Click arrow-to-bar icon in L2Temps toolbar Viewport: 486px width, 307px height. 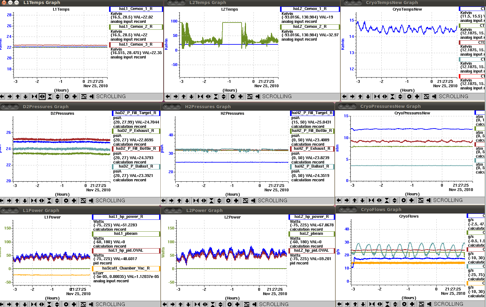pyautogui.click(x=258, y=97)
